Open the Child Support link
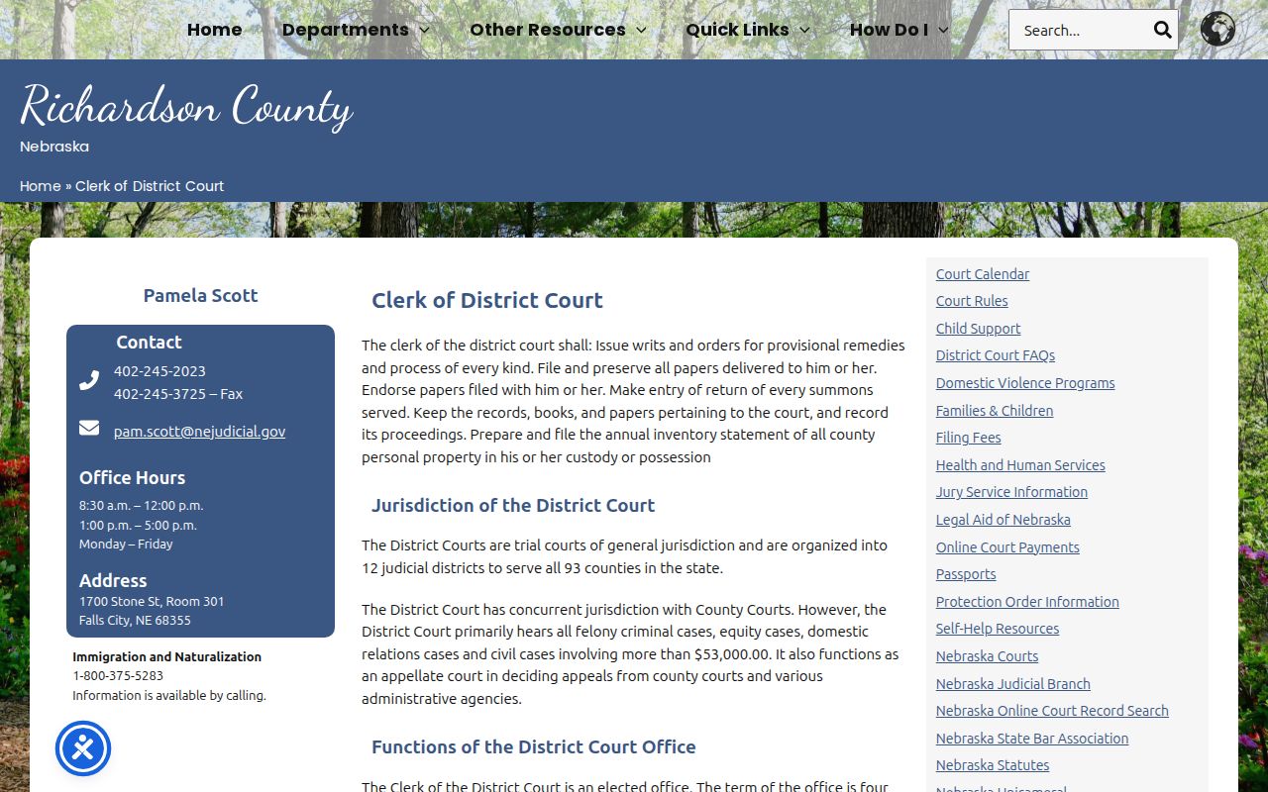Image resolution: width=1268 pixels, height=792 pixels. pyautogui.click(x=978, y=329)
